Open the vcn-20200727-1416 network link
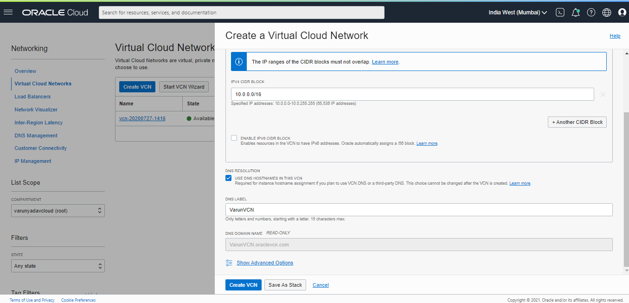The height and width of the screenshot is (303, 629). [x=142, y=118]
